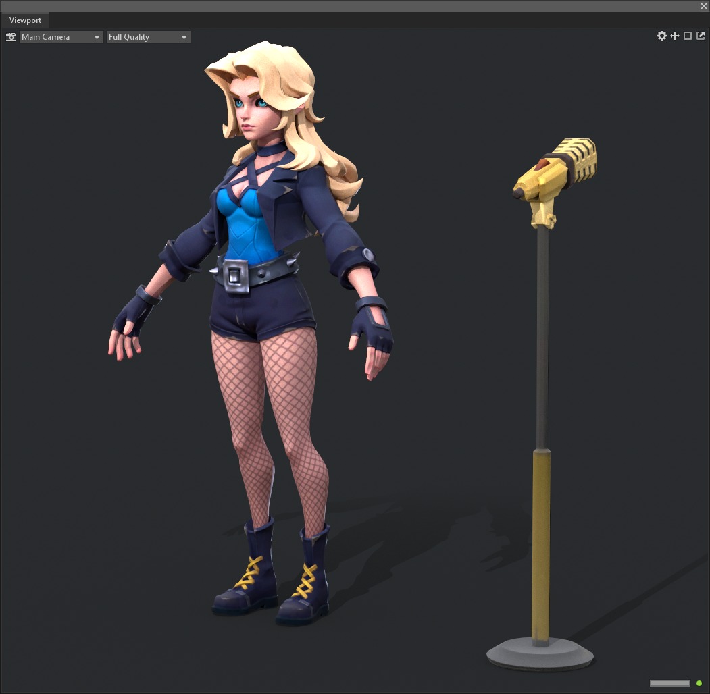The width and height of the screenshot is (710, 694).
Task: Pop out viewport to new window
Action: click(701, 36)
